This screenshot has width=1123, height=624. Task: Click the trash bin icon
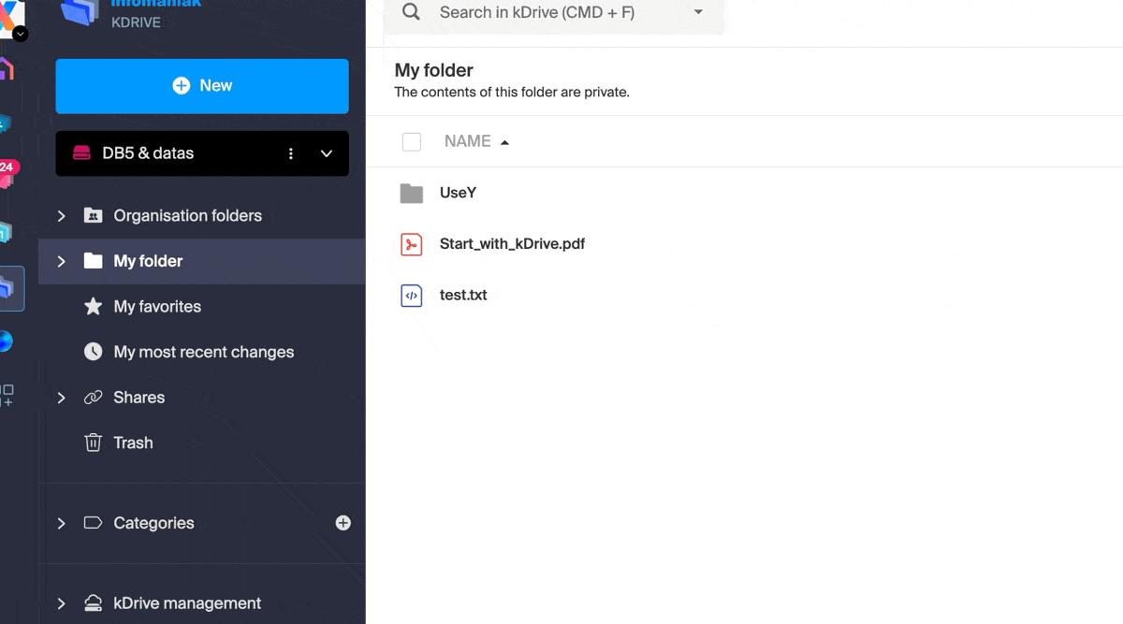tap(93, 443)
